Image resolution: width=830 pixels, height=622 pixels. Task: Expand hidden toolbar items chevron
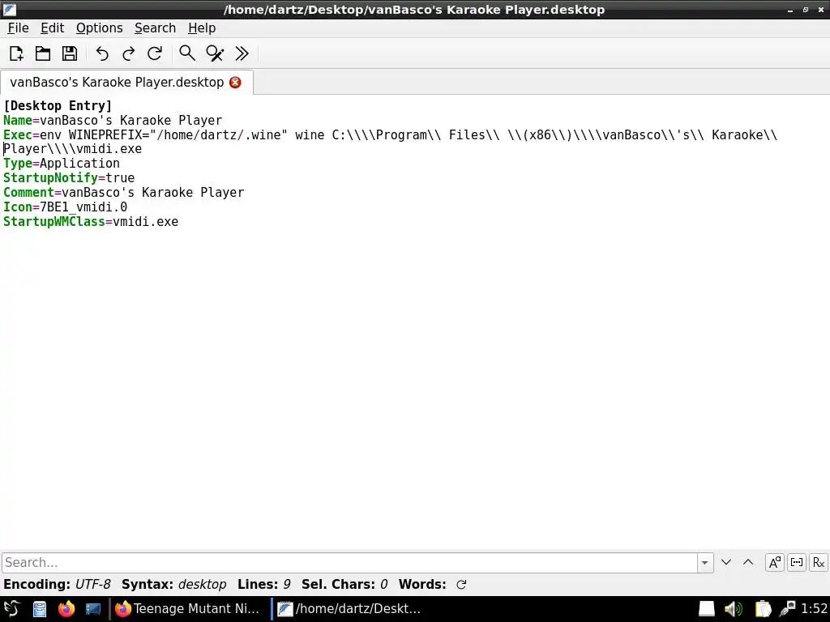[242, 53]
